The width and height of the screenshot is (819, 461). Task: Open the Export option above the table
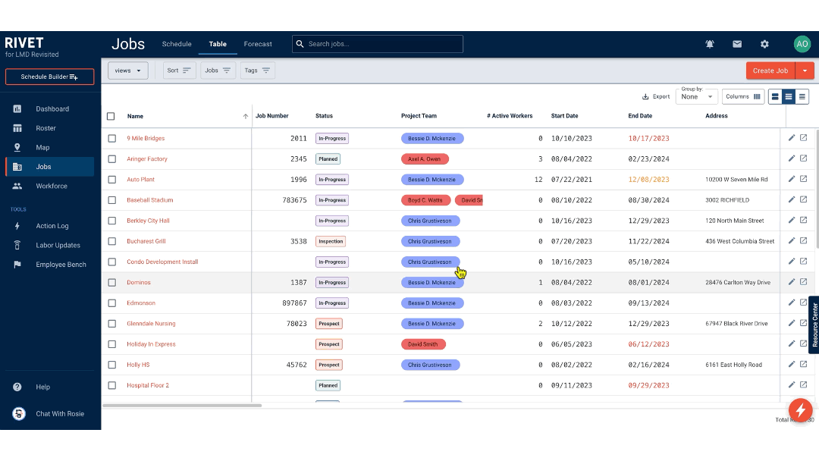coord(654,96)
